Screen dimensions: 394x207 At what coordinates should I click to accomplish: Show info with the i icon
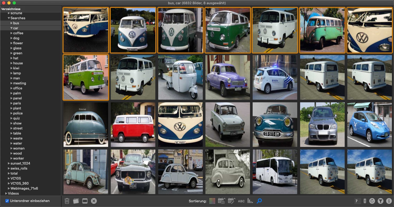click(x=389, y=201)
